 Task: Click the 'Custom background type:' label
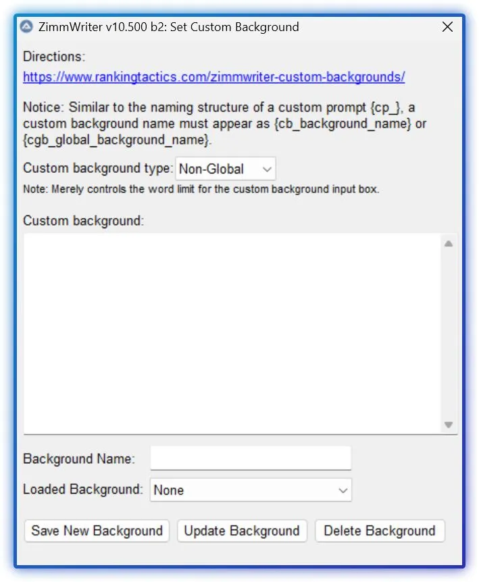[98, 168]
